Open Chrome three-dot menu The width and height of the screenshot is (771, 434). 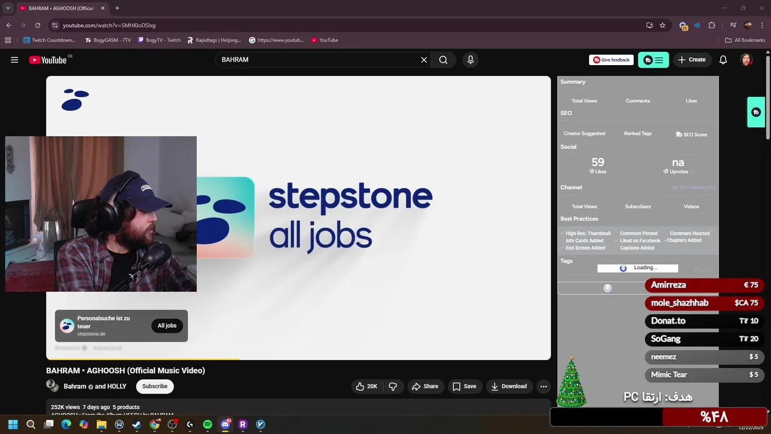763,25
